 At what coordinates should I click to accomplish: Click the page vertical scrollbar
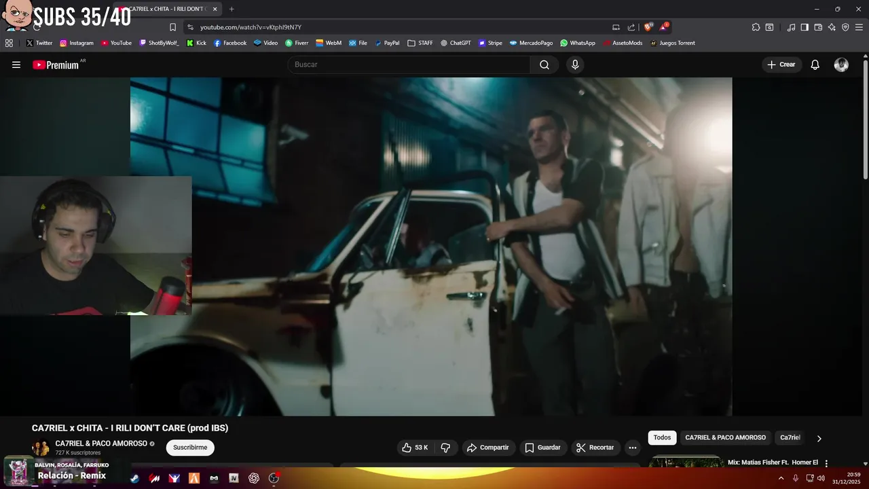tap(865, 119)
